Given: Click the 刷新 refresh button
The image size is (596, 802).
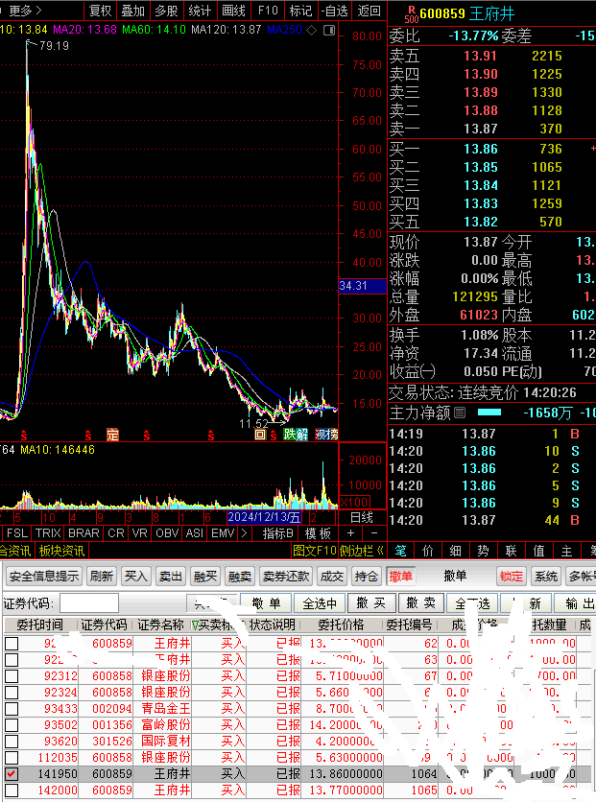Looking at the screenshot, I should click(x=102, y=577).
